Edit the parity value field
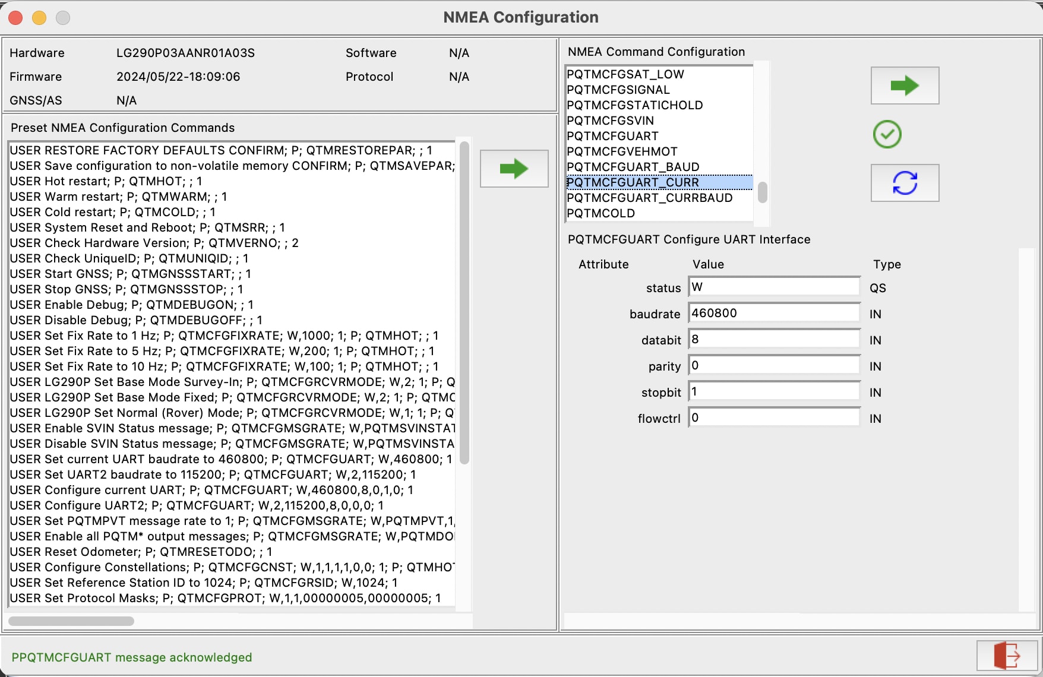This screenshot has width=1043, height=677. (774, 365)
